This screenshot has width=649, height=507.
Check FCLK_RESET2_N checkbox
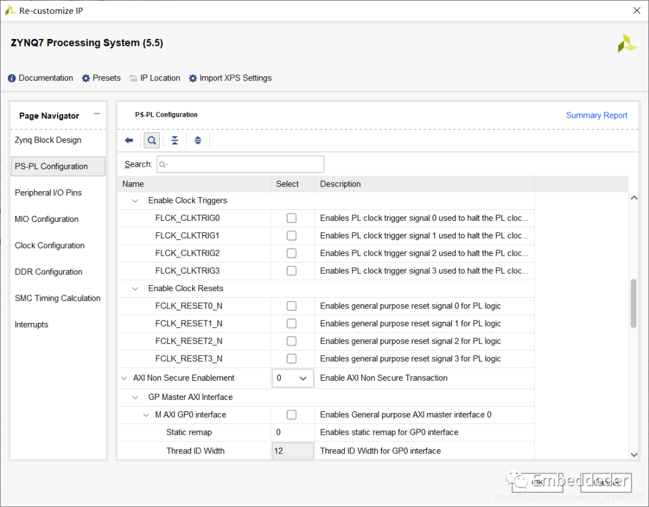point(291,342)
